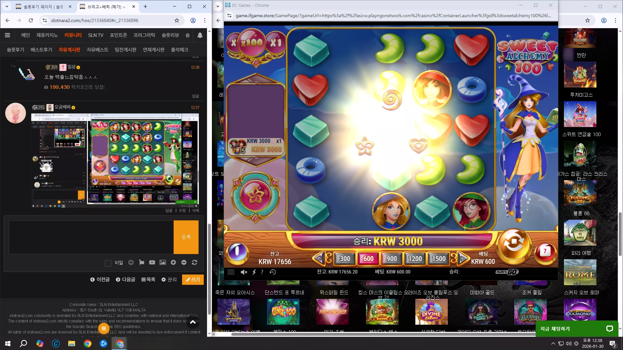Switch to the 슬롯후기 페이지 browser tab
Screen dimensions: 623x350
point(43,6)
